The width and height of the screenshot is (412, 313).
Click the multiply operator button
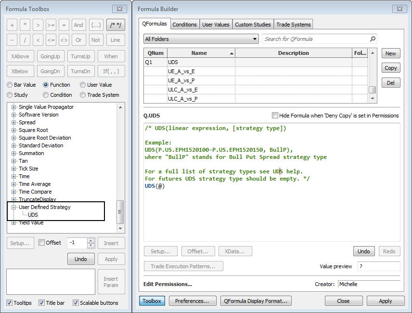(x=26, y=25)
